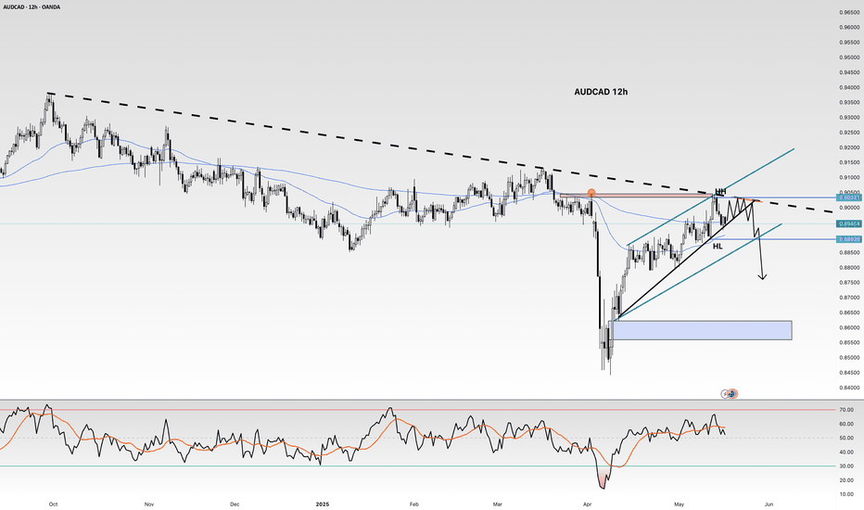The image size is (864, 510).
Task: Click the RSI 70.00 axis value
Action: coord(846,410)
